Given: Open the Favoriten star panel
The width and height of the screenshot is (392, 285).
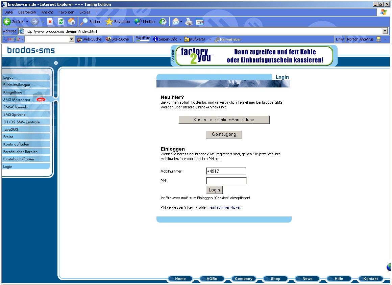Looking at the screenshot, I should coord(118,22).
